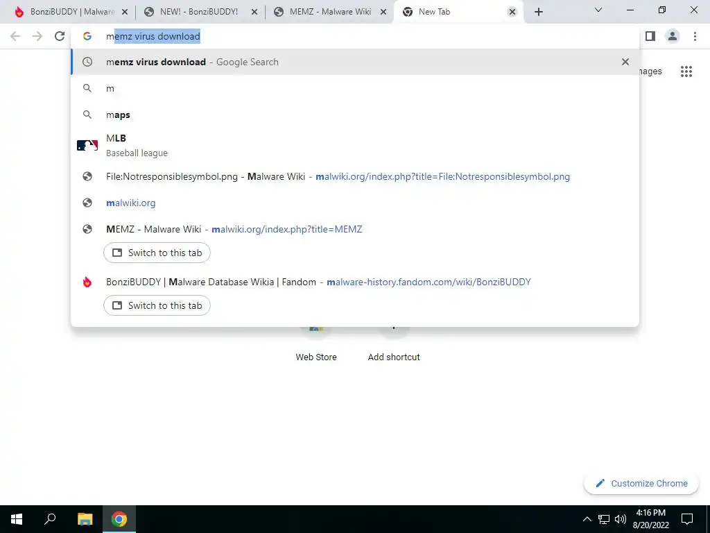Click Switch to this tab under BonziBUDDY
The width and height of the screenshot is (710, 533).
click(x=157, y=305)
